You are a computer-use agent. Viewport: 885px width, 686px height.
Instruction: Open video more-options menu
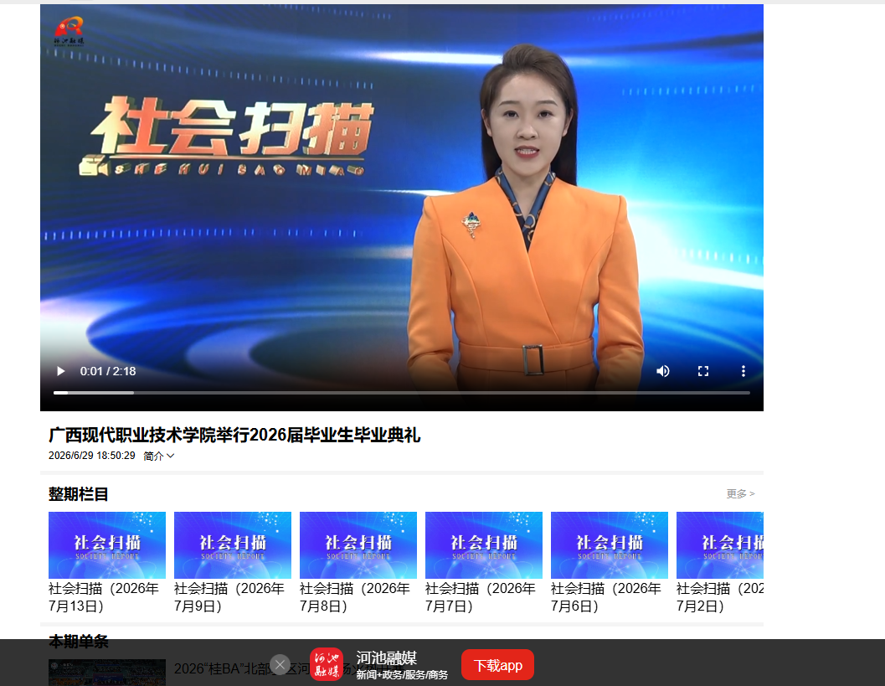(x=744, y=371)
